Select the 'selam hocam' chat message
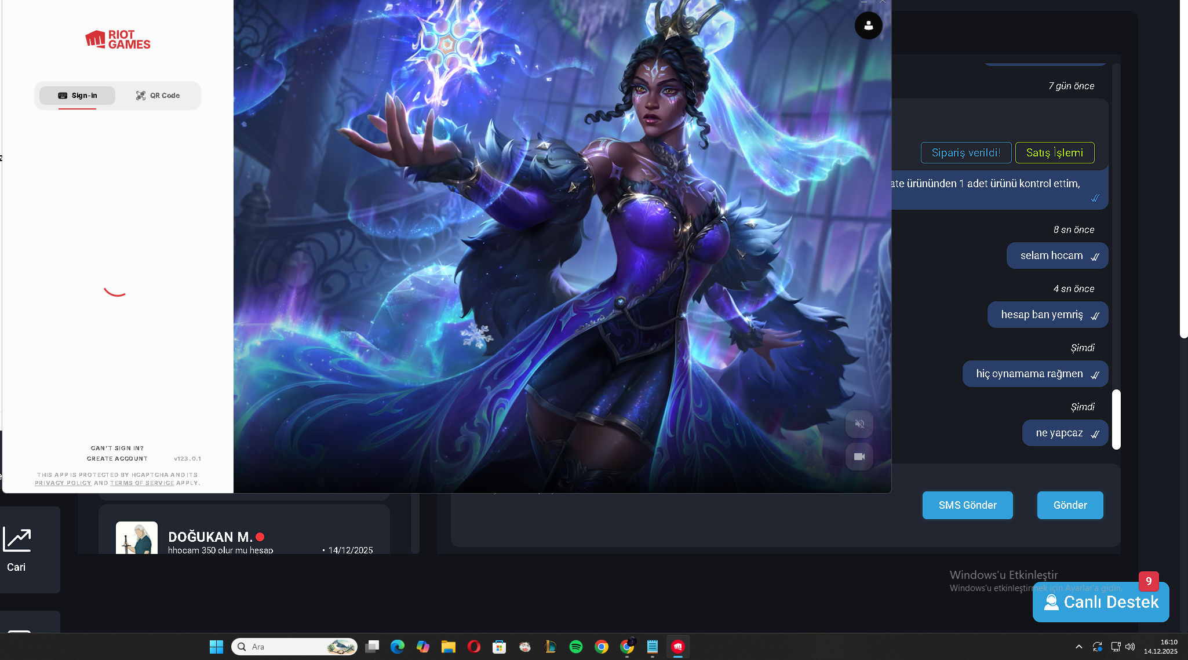 point(1058,256)
